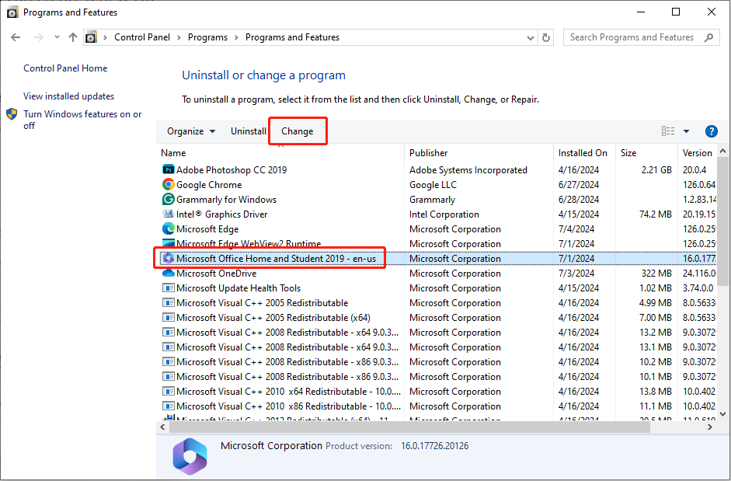The height and width of the screenshot is (481, 731).
Task: Click the Intel Graphics Driver icon
Action: [x=168, y=214]
